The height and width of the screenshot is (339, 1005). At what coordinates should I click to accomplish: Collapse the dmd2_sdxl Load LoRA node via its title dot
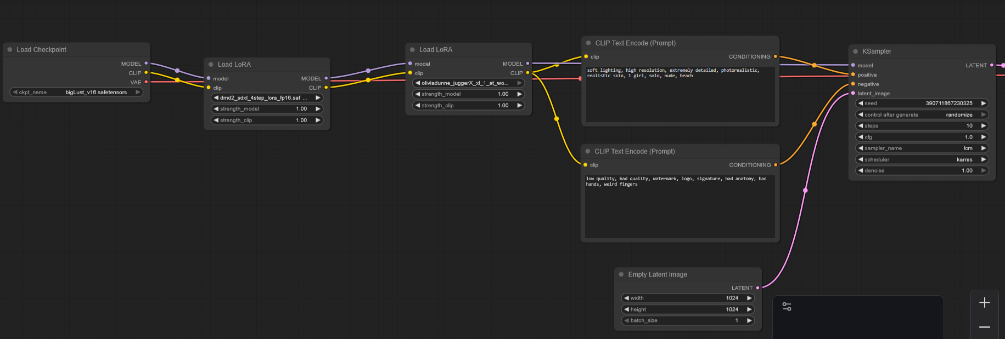[x=211, y=64]
